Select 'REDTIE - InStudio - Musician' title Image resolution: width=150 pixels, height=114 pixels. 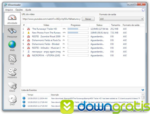point(46,48)
